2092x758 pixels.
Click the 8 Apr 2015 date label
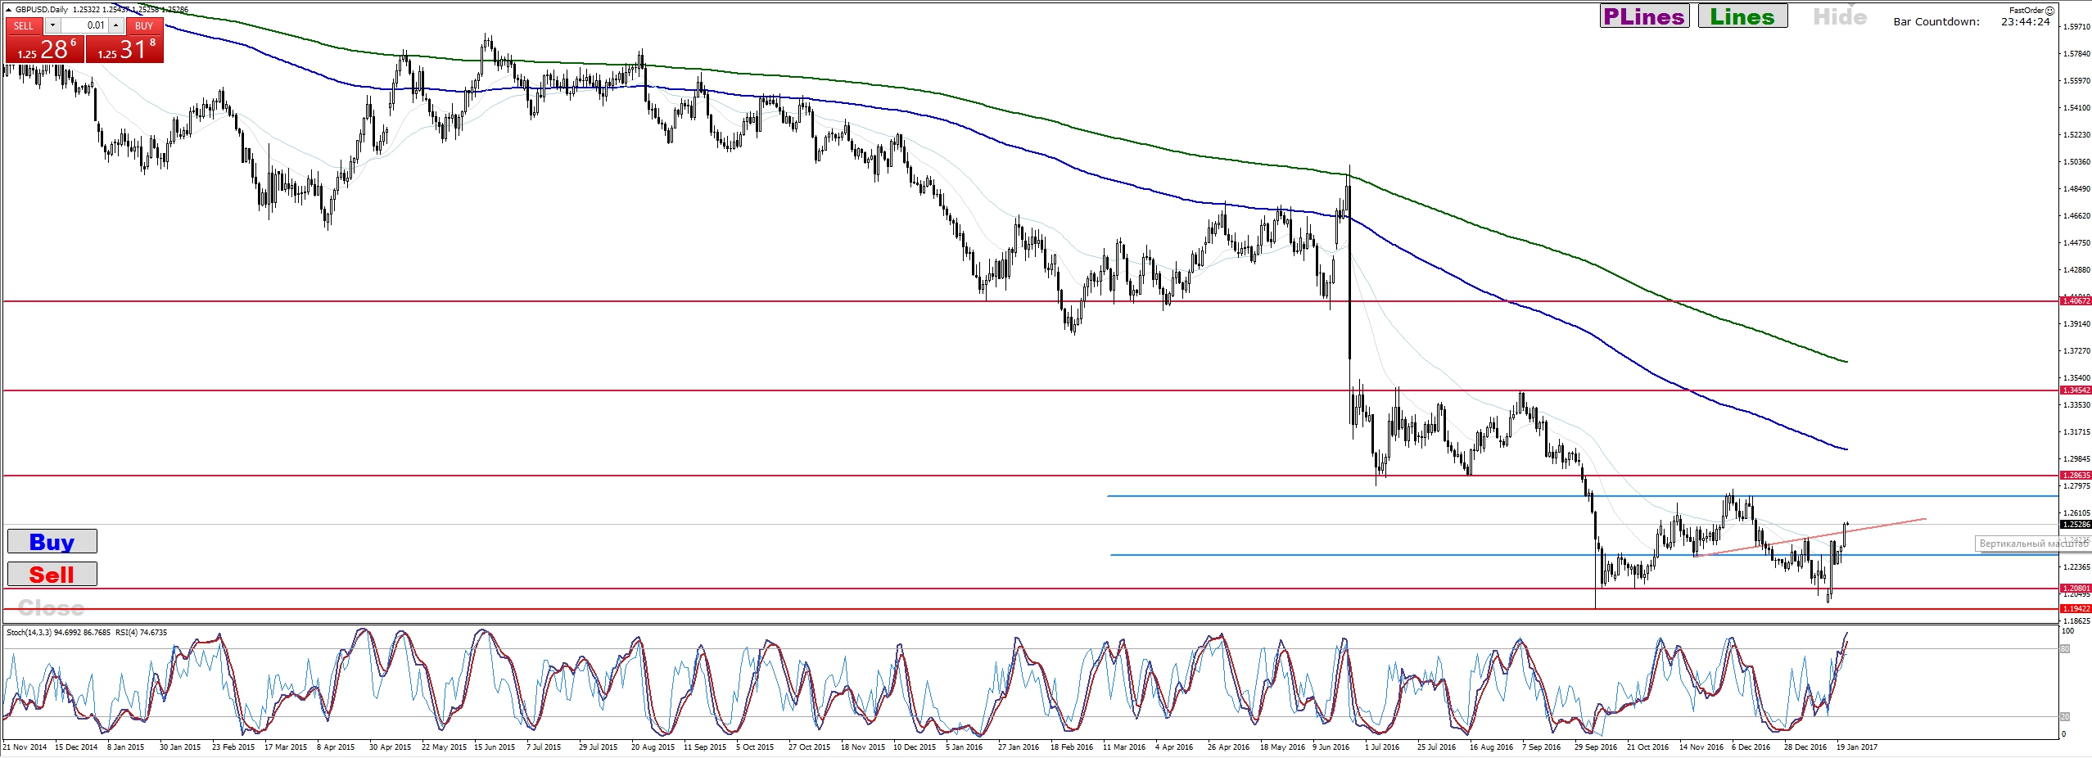coord(336,747)
